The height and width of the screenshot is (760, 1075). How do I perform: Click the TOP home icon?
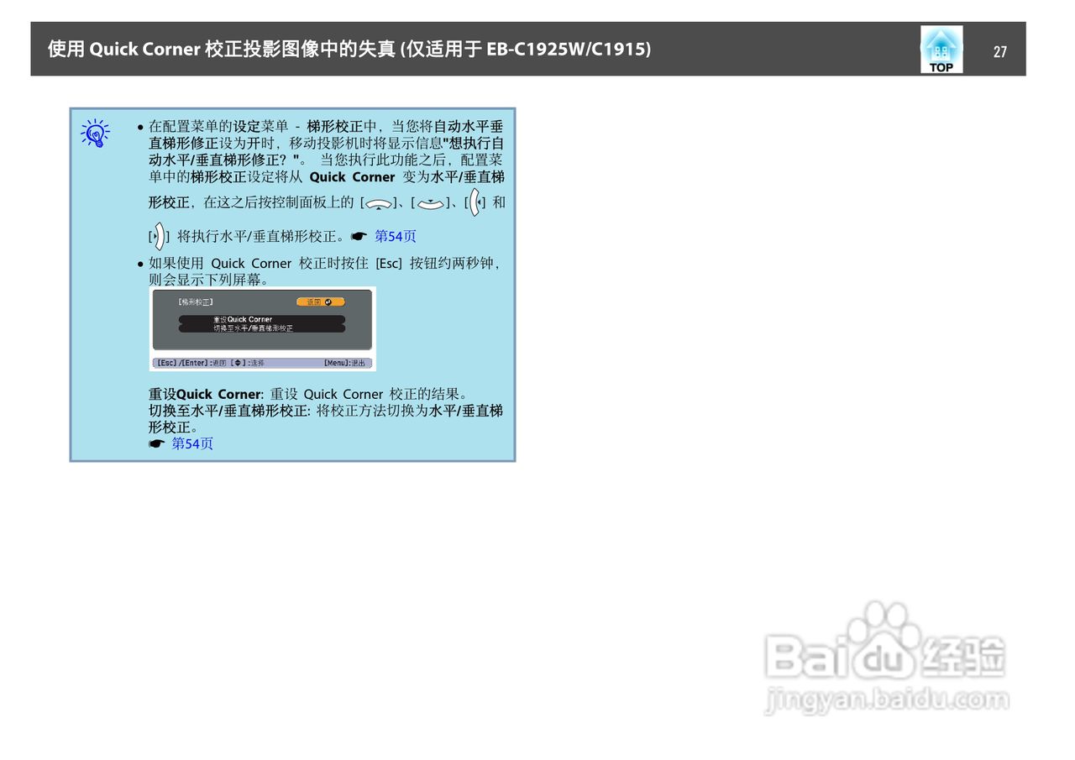(x=941, y=48)
